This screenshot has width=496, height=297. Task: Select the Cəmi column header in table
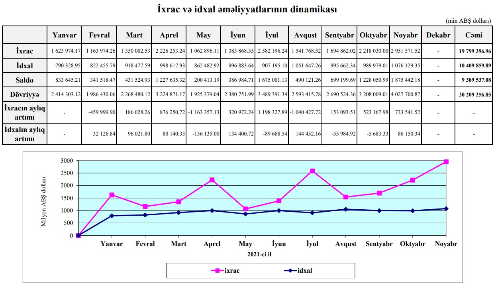click(x=474, y=35)
